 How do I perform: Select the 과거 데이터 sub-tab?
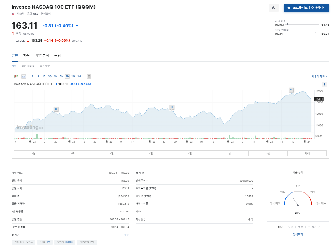[28, 66]
